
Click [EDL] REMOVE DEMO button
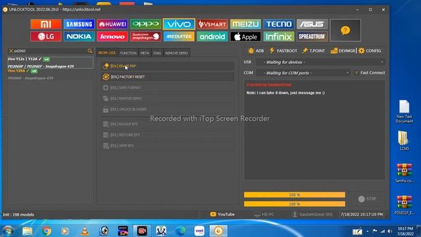coord(168,98)
